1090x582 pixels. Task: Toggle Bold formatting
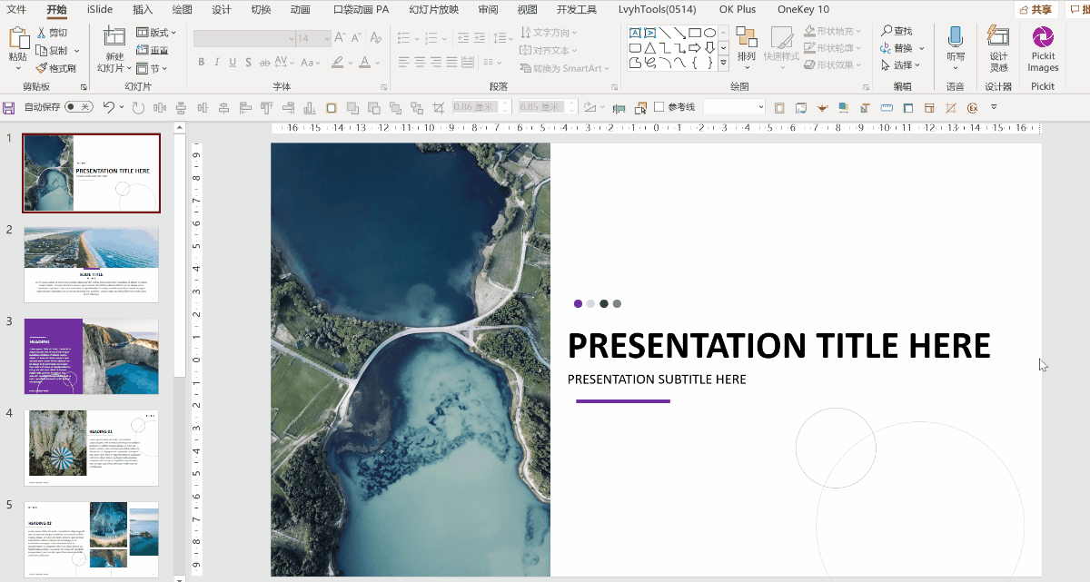click(x=202, y=63)
